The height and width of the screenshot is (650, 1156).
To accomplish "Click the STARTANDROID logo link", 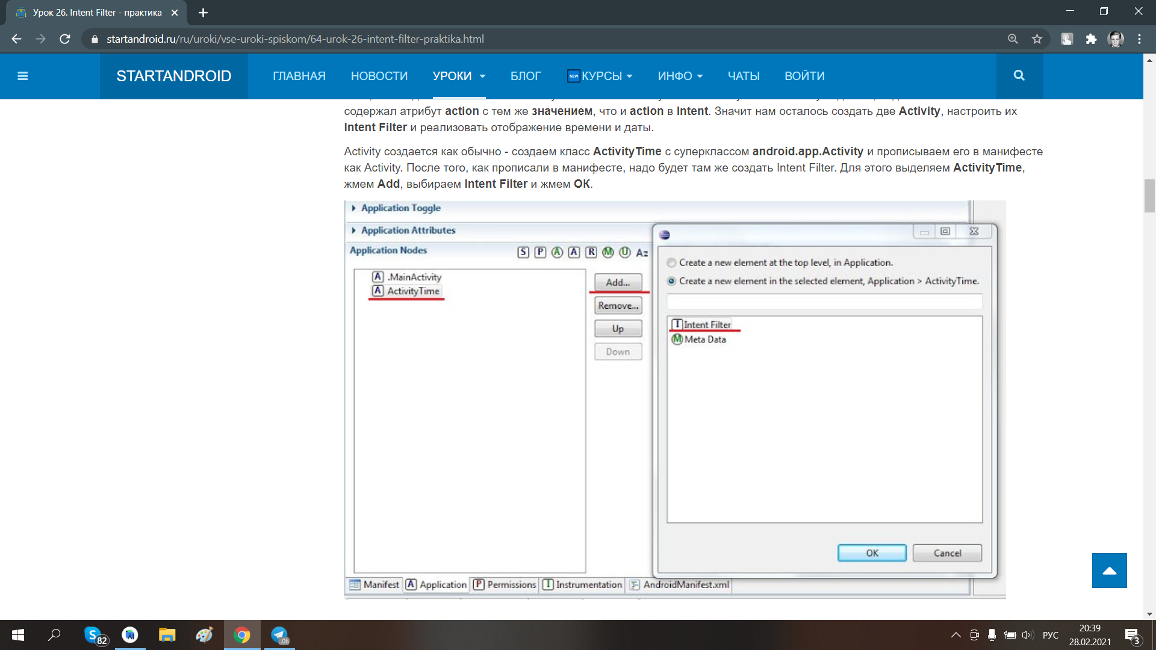I will [173, 76].
